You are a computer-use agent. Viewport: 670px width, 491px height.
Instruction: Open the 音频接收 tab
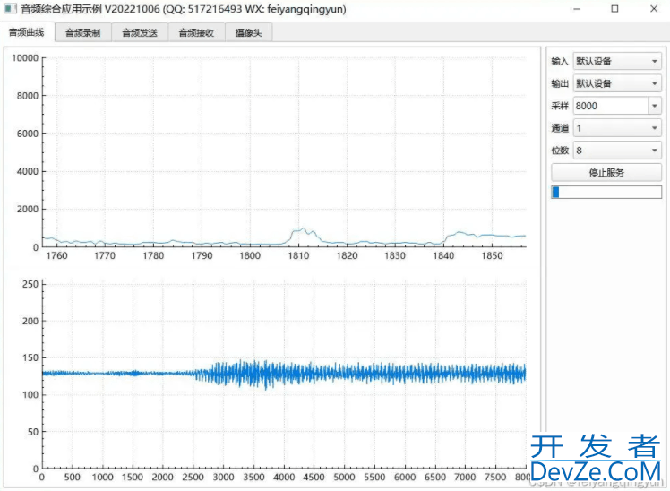(x=196, y=33)
